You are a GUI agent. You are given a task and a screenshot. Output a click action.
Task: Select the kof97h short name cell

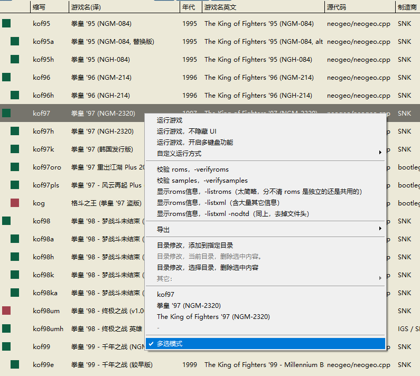pos(43,131)
